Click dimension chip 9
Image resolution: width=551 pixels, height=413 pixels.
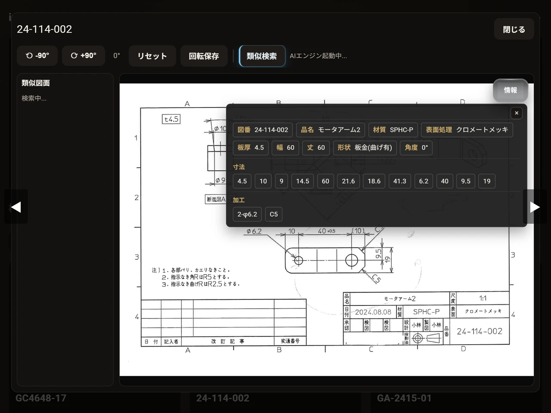tap(282, 181)
